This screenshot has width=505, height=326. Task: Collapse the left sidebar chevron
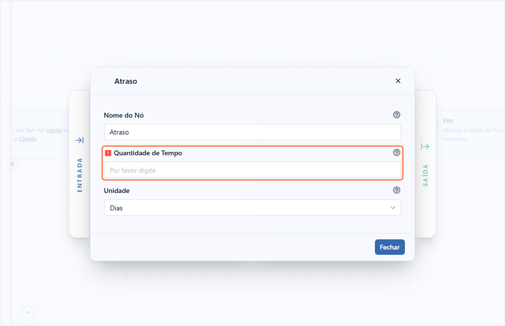pos(13,164)
